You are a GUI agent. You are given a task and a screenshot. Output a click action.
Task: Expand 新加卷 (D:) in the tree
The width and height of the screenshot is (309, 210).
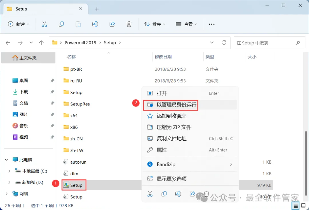point(9,182)
